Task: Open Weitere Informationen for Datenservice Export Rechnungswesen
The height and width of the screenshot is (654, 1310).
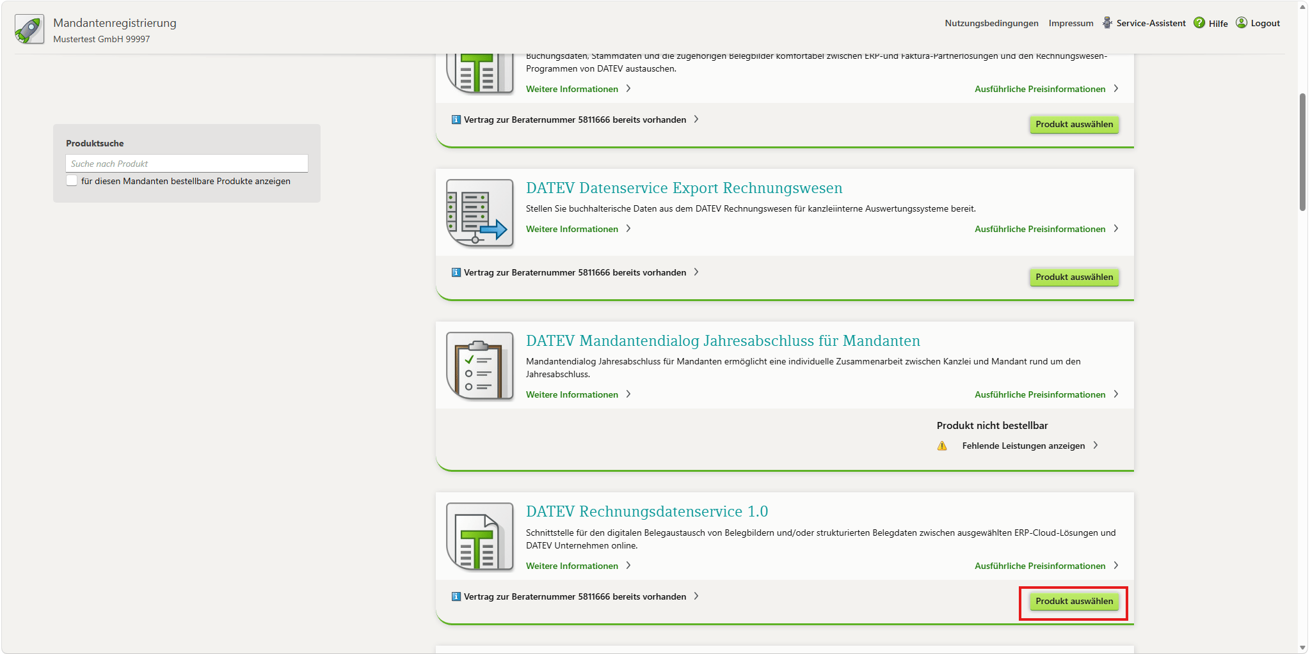Action: tap(571, 229)
